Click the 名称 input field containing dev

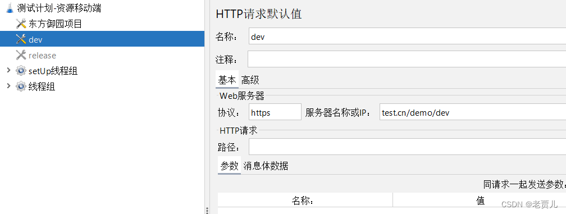[407, 37]
